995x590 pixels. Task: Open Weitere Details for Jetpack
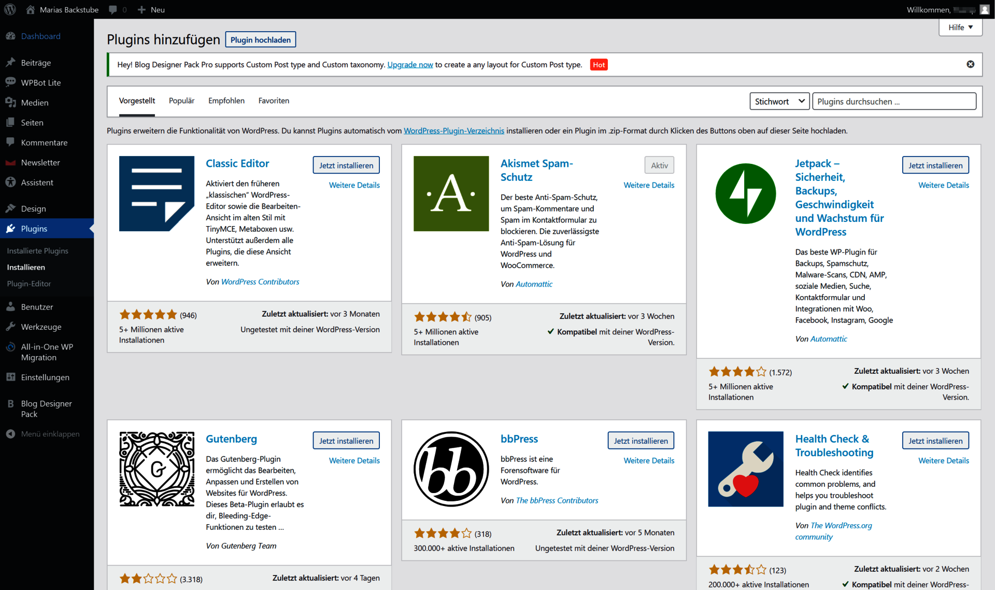click(x=944, y=185)
